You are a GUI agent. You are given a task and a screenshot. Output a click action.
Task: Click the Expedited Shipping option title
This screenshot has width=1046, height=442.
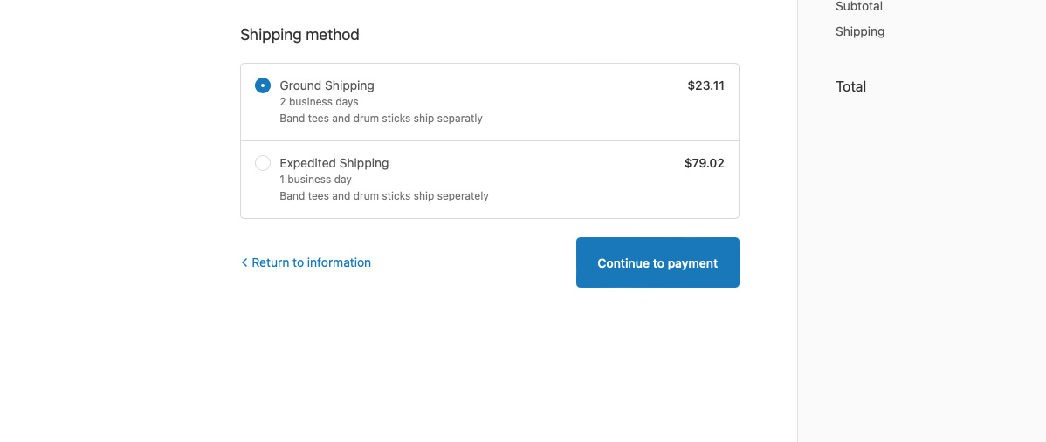[334, 163]
